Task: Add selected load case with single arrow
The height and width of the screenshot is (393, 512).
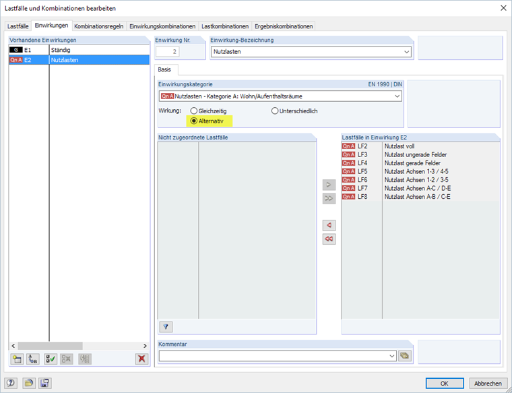Action: click(x=329, y=185)
